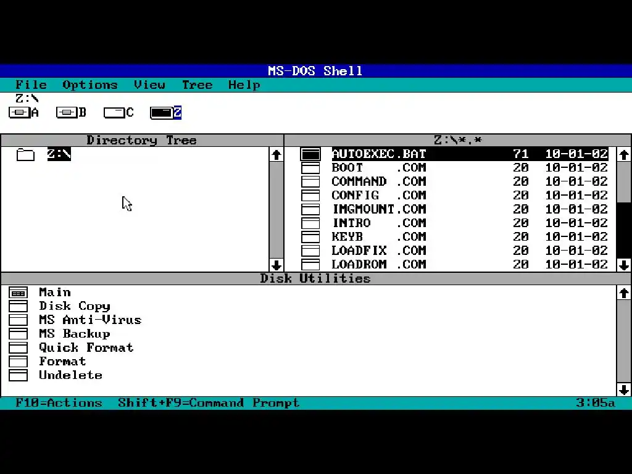Select the AUTOEXEC.BAT file name
The width and height of the screenshot is (632, 474).
pos(379,154)
